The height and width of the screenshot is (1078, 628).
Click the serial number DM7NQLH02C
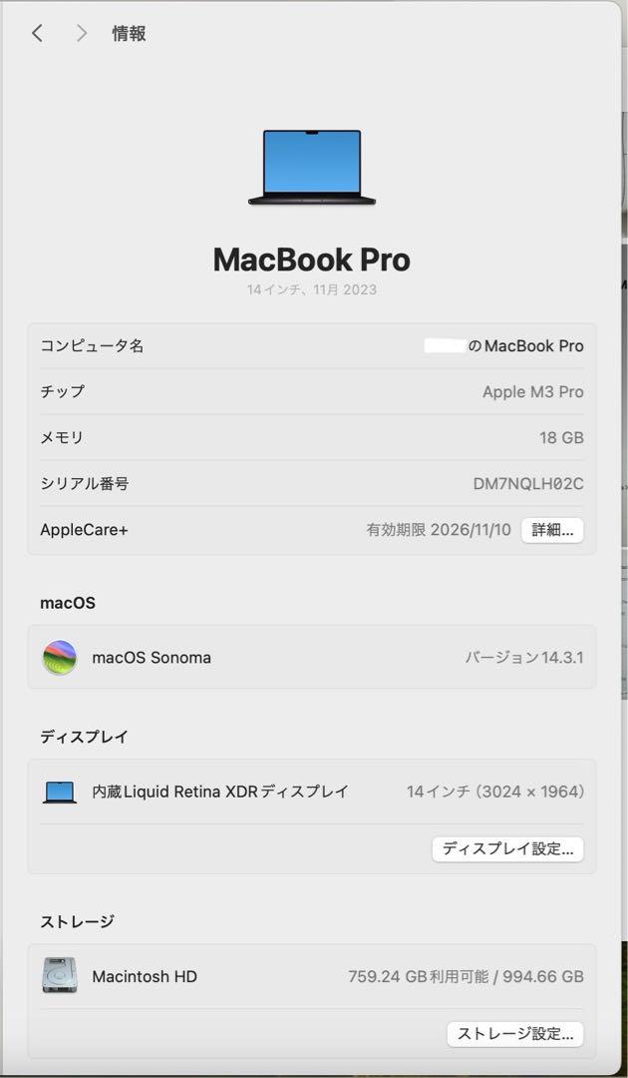click(528, 484)
